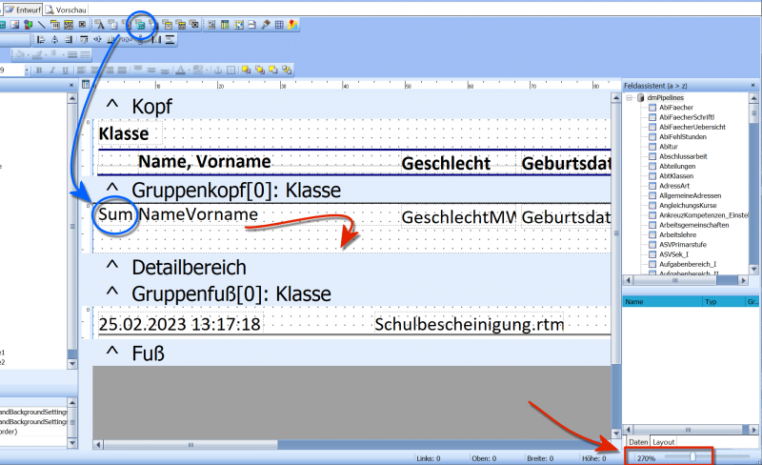Select the DBText component tool

click(x=100, y=25)
